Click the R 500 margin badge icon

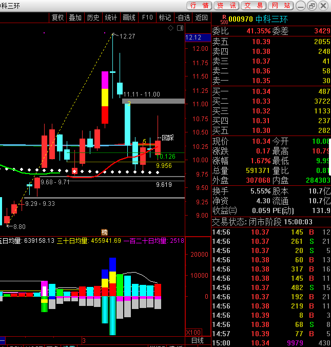pyautogui.click(x=224, y=20)
